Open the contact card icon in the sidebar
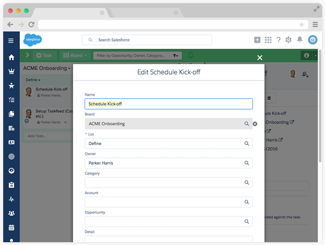The image size is (325, 245). (x=11, y=142)
